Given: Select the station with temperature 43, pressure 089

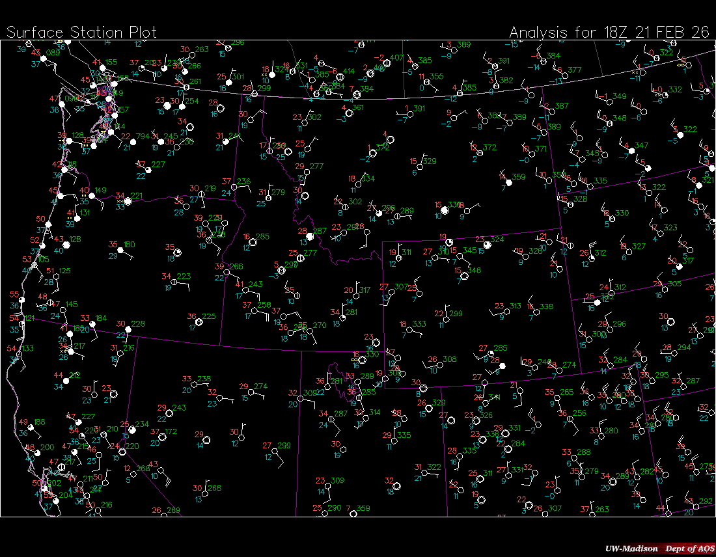Looking at the screenshot, I should pos(44,59).
